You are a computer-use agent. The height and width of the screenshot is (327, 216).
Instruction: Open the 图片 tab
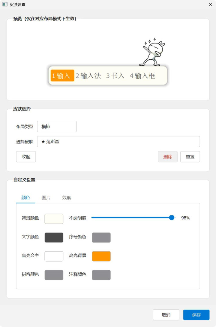coord(46,198)
